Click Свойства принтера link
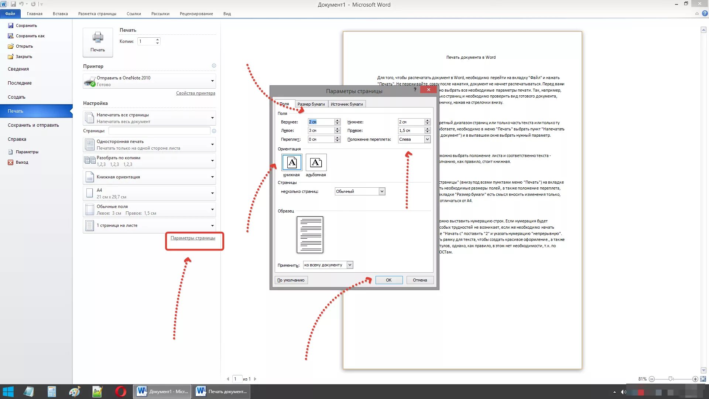Image resolution: width=709 pixels, height=399 pixels. [x=195, y=93]
